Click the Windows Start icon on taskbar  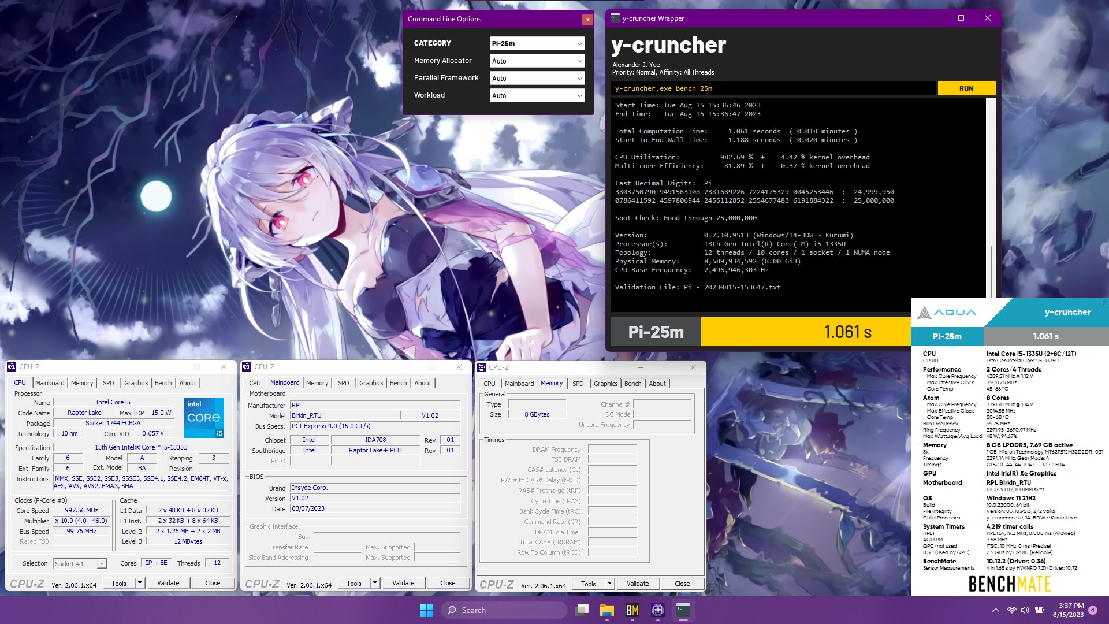tap(426, 610)
